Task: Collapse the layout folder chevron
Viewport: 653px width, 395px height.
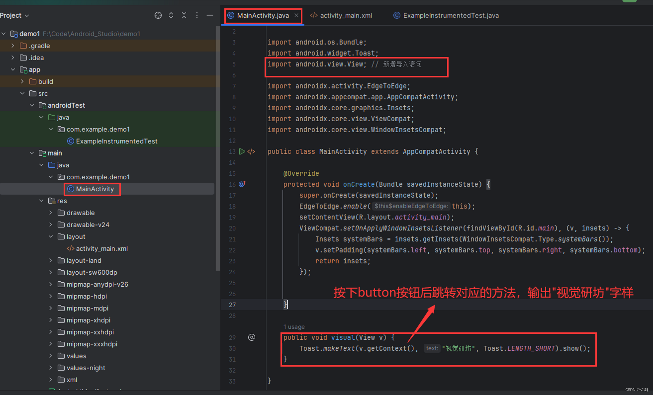Action: point(51,237)
